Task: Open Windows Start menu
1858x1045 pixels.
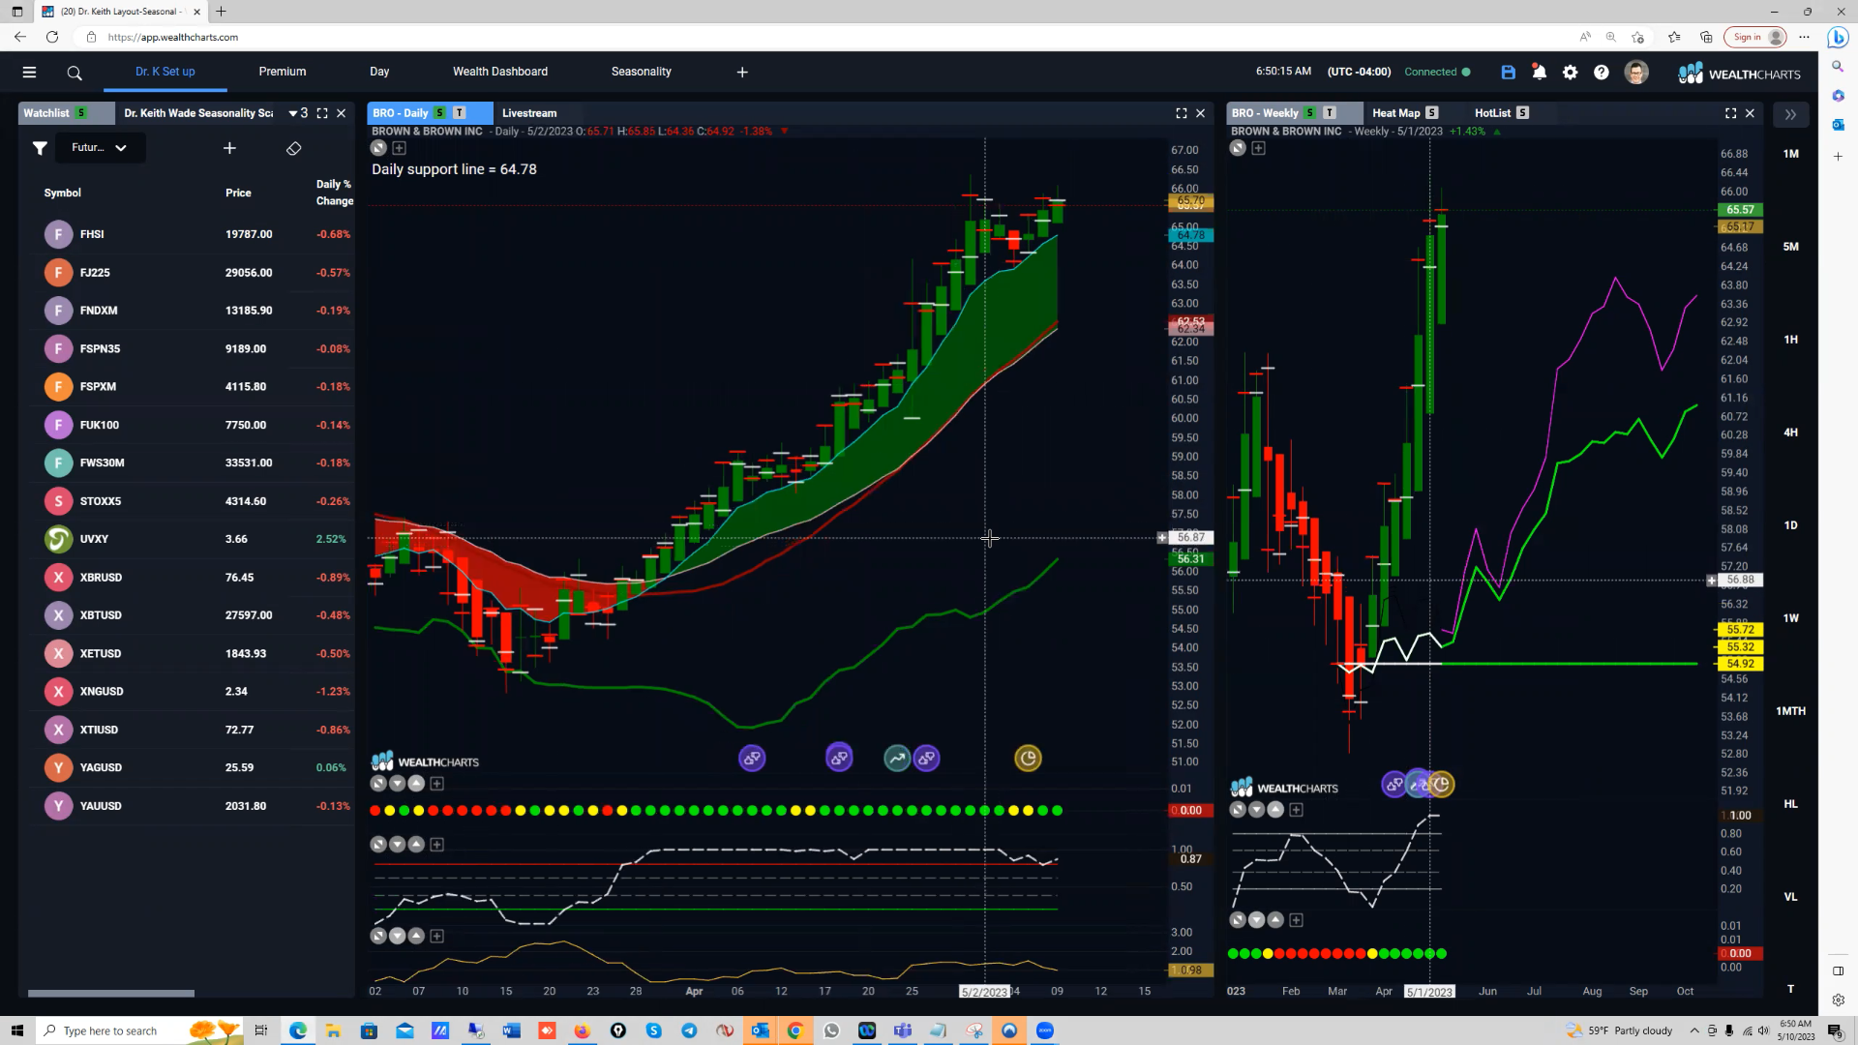Action: coord(16,1030)
